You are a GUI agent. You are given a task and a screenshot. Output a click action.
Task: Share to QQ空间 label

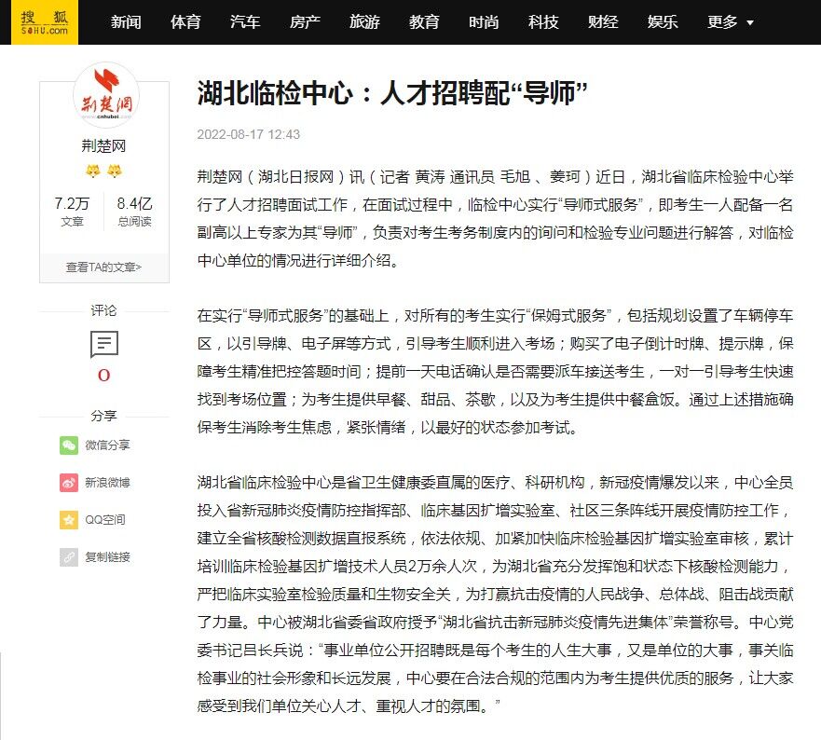tap(105, 519)
